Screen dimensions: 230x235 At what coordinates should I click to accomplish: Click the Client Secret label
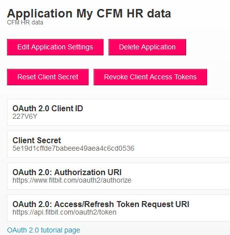tap(37, 140)
